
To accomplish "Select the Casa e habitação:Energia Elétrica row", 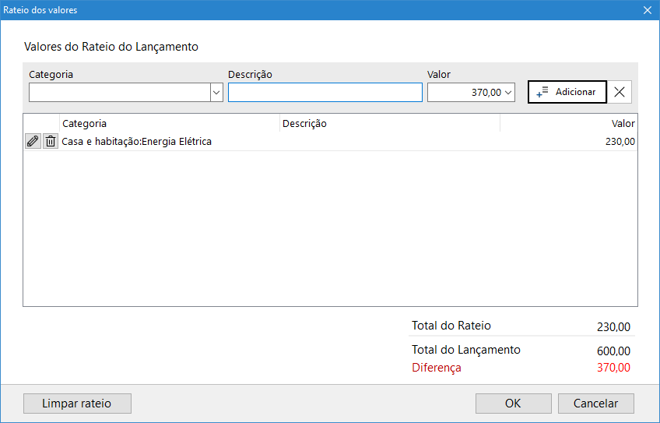I will coord(137,142).
